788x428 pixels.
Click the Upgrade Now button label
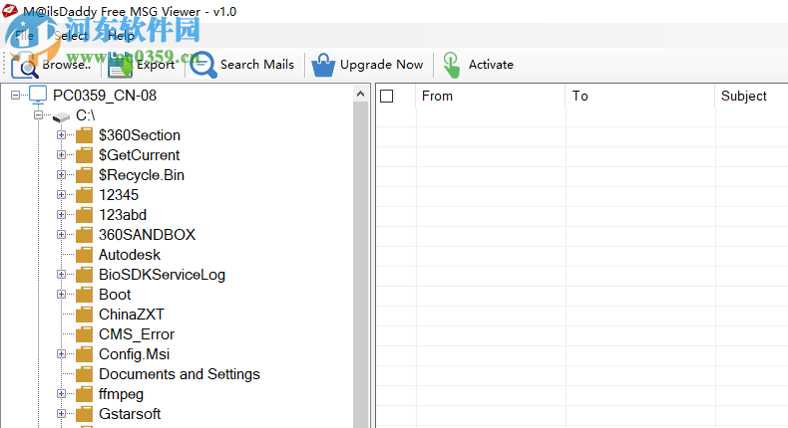[381, 65]
